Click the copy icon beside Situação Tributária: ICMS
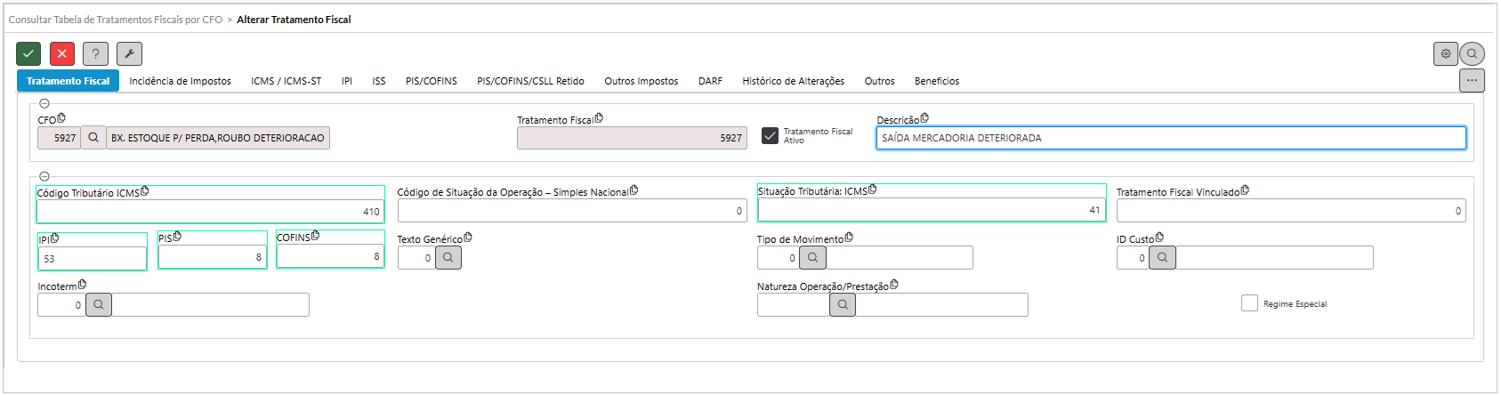Image resolution: width=1501 pixels, height=395 pixels. click(x=873, y=189)
